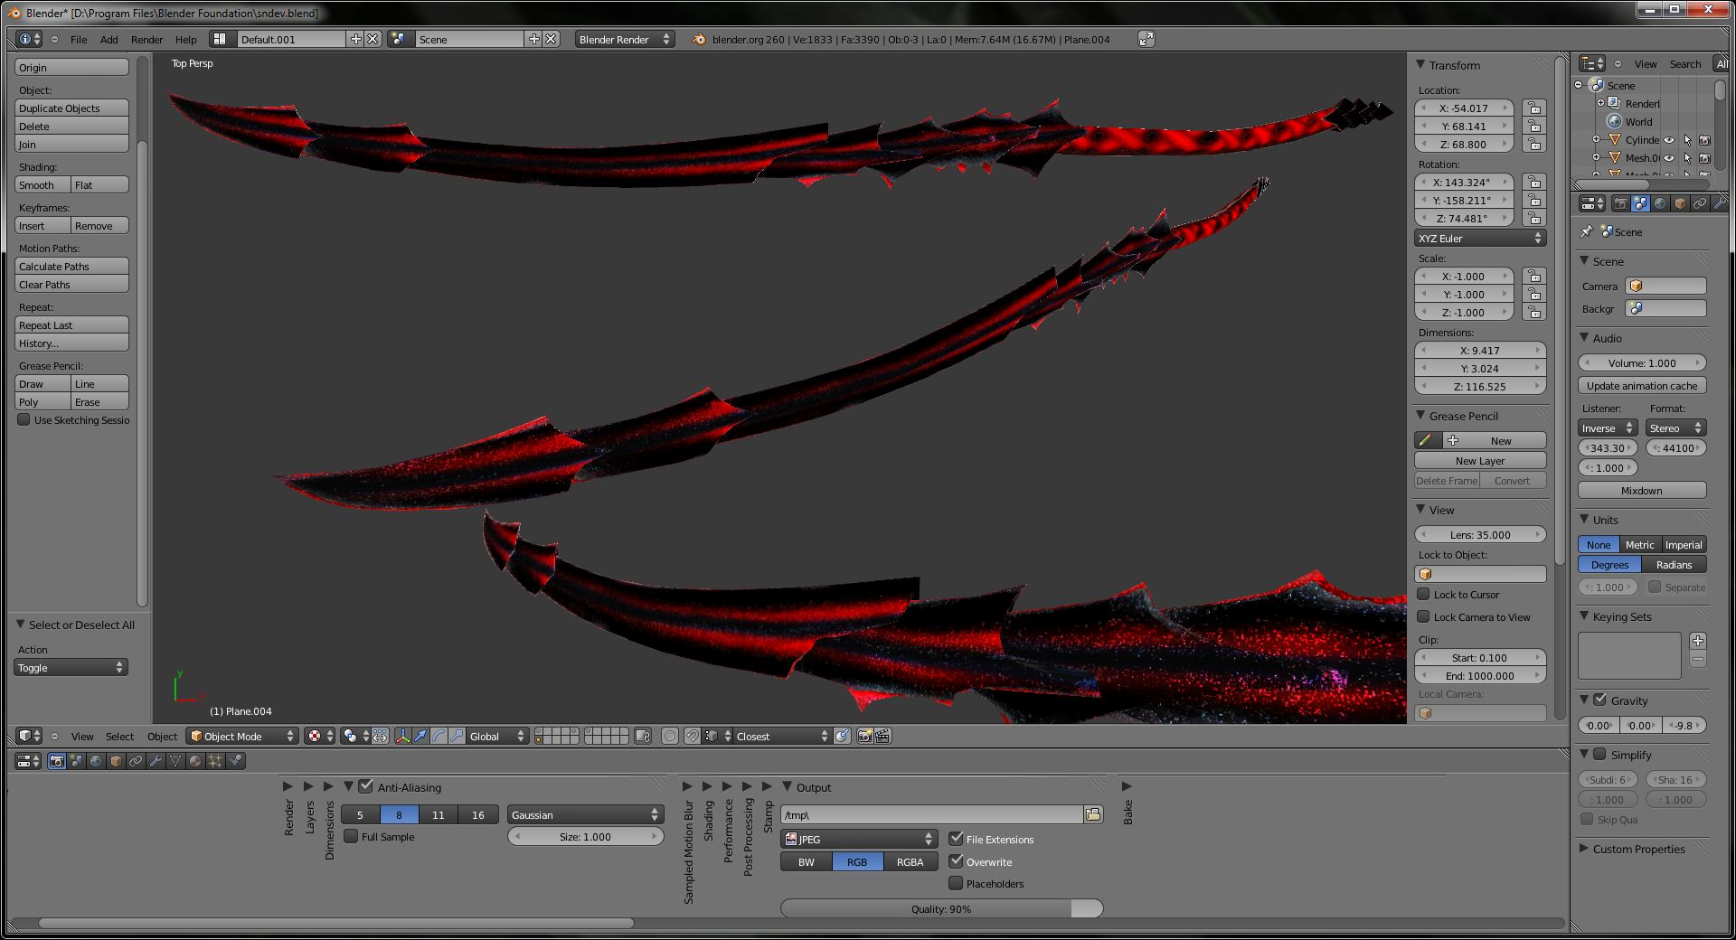Open the Help menu
Image resolution: width=1736 pixels, height=940 pixels.
185,39
